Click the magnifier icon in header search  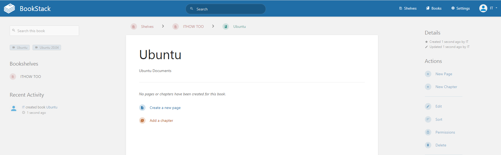[x=192, y=9]
